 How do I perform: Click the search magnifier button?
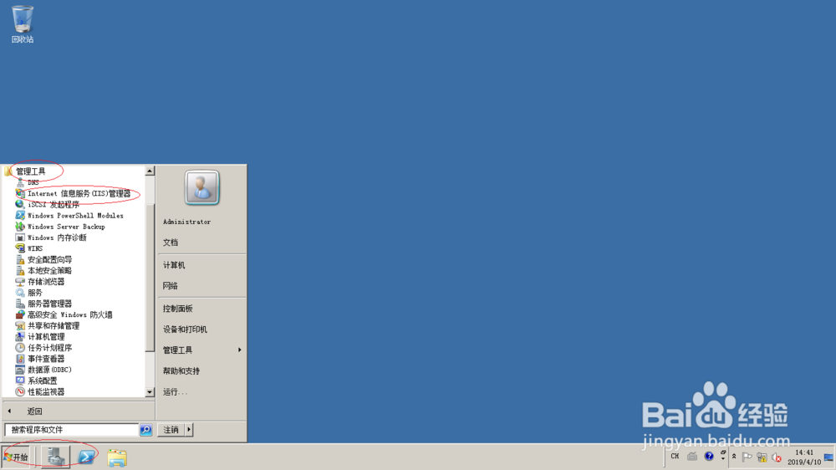pyautogui.click(x=145, y=430)
